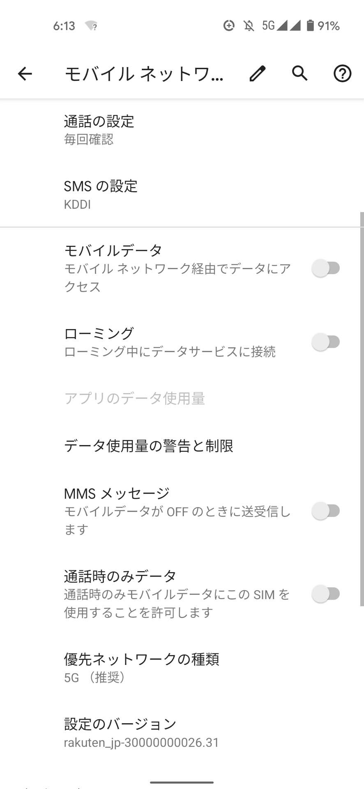Tap the muted bell notification icon
The height and width of the screenshot is (789, 364).
tap(249, 26)
